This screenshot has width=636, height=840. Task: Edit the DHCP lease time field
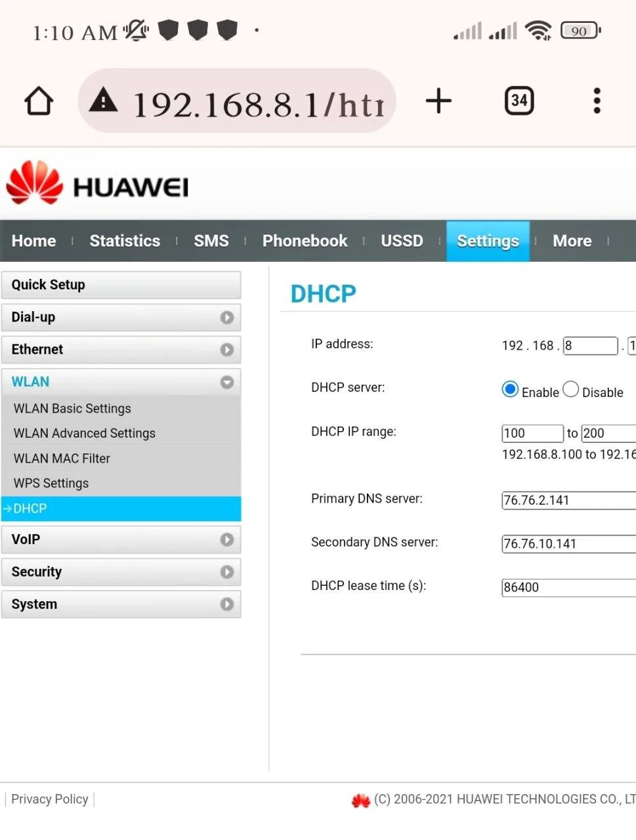tap(568, 587)
